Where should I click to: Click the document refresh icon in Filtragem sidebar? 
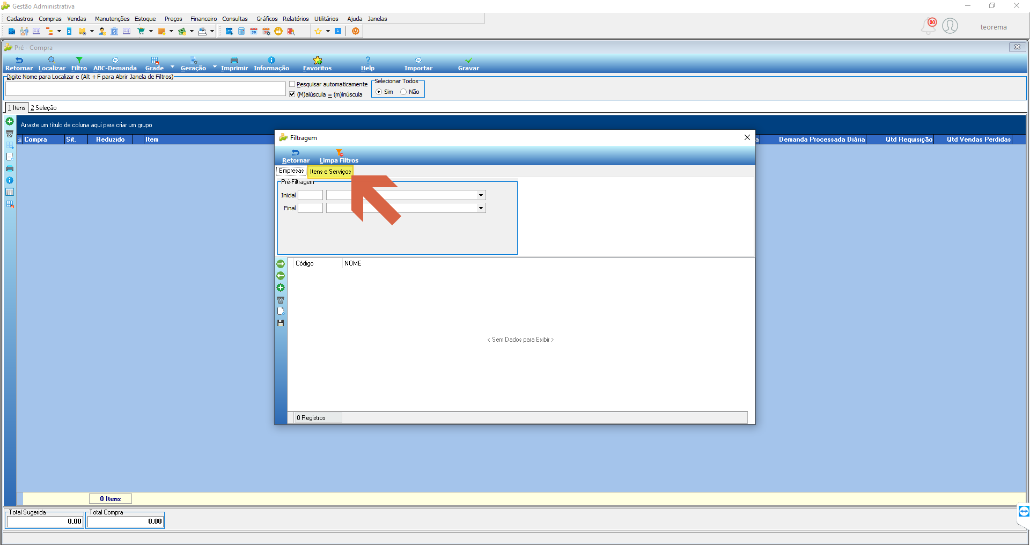click(281, 311)
